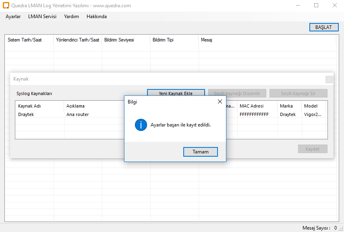Image resolution: width=344 pixels, height=232 pixels.
Task: Open the Yardım menu
Action: (71, 17)
